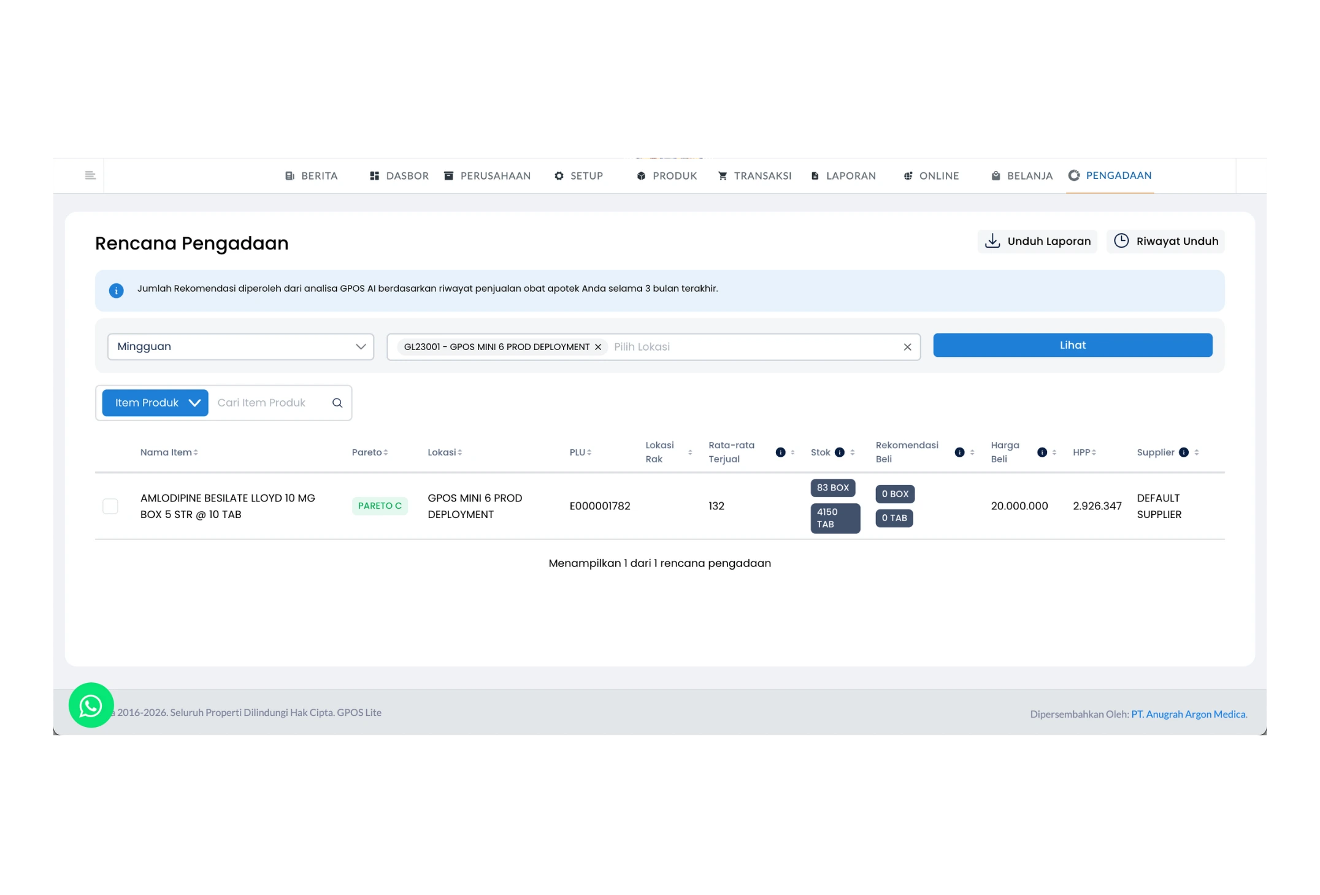This screenshot has height=895, width=1320.
Task: Click Harga Beli value 20.000.000
Action: click(1019, 506)
